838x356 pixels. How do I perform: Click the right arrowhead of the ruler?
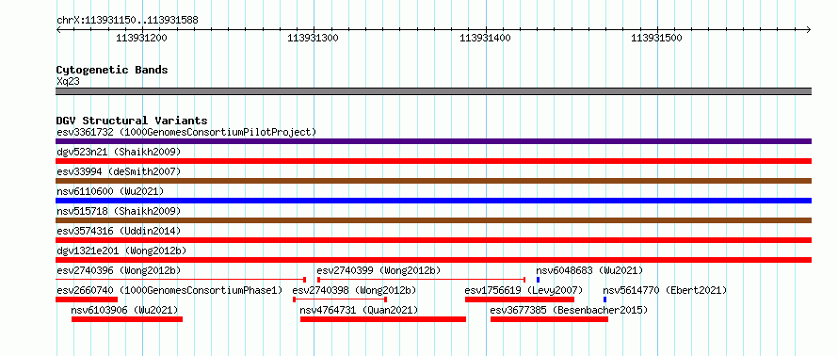coord(809,29)
